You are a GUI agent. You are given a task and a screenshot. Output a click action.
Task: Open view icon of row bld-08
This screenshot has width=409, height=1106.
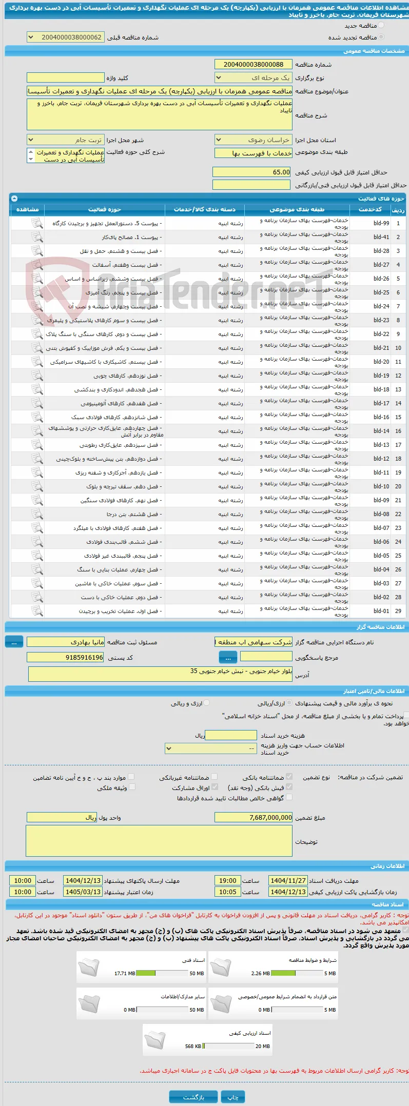coord(37,513)
